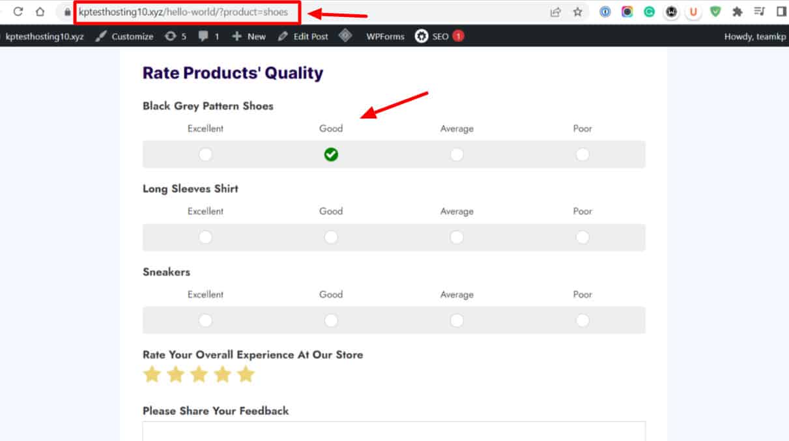Viewport: 789px width, 441px height.
Task: Toggle the browser side panel icon
Action: point(781,12)
